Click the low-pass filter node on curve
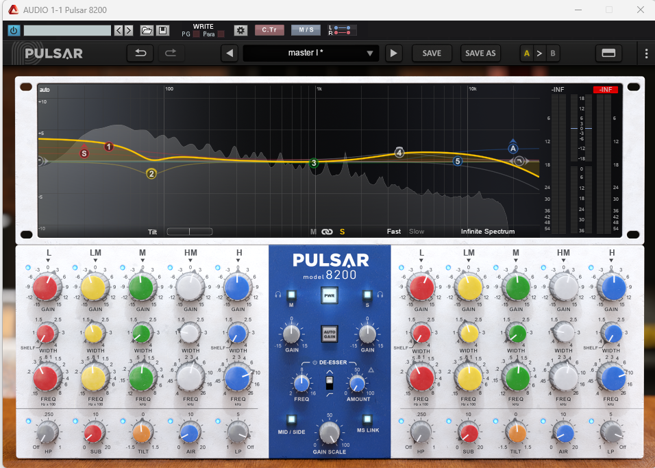This screenshot has width=655, height=468. tap(519, 161)
